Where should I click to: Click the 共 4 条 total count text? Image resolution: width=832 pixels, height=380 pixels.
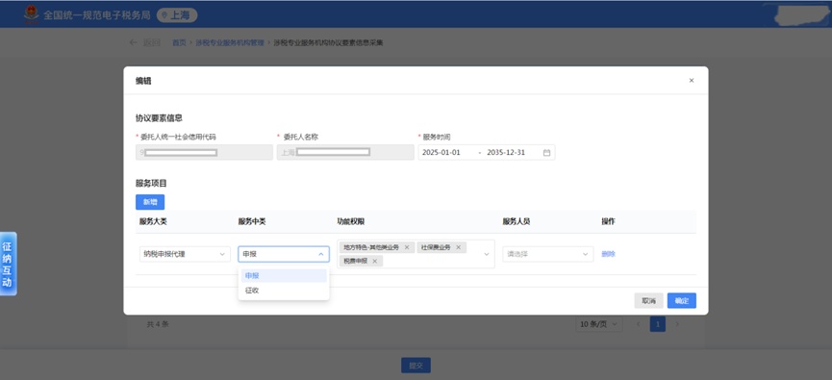(x=158, y=324)
